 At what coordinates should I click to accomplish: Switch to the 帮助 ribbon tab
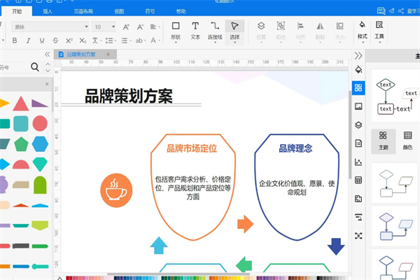pos(181,11)
